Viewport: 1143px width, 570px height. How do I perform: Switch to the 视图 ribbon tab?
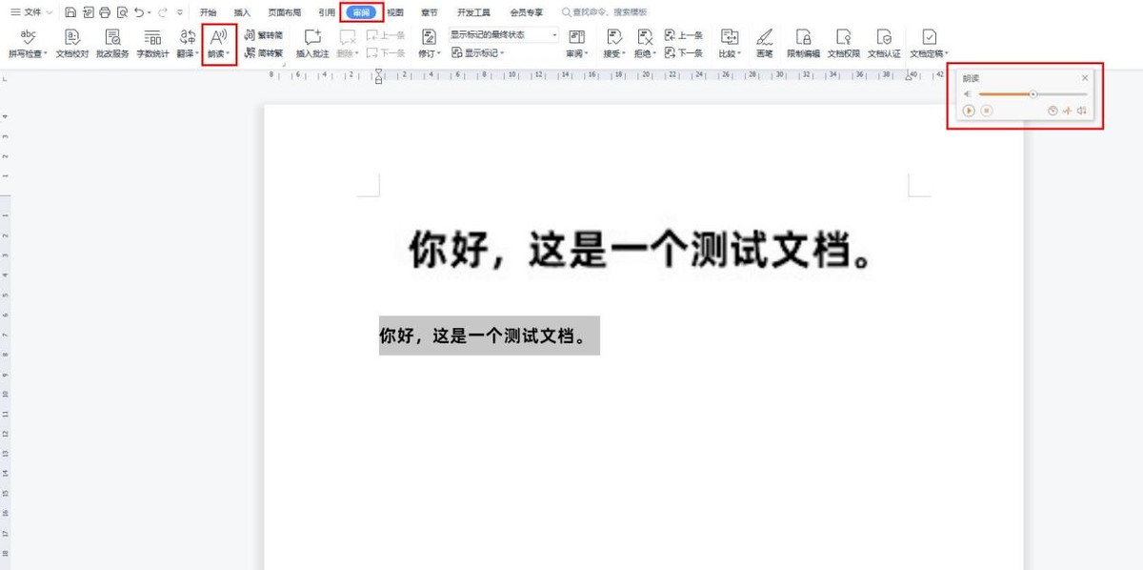click(393, 11)
